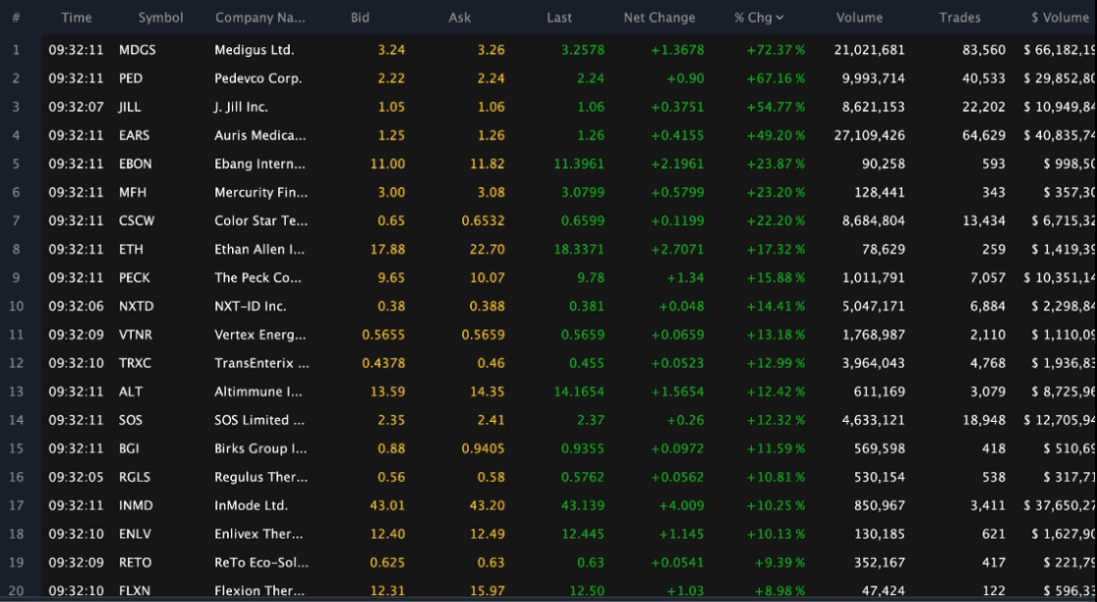Click company name Pedevco Corp.
The height and width of the screenshot is (602, 1097).
(x=259, y=79)
